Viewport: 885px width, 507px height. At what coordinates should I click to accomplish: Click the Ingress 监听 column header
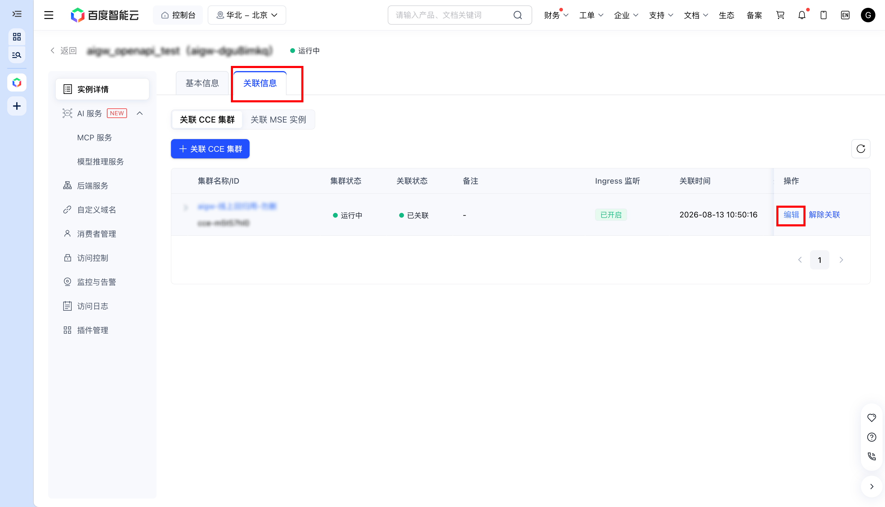point(617,181)
